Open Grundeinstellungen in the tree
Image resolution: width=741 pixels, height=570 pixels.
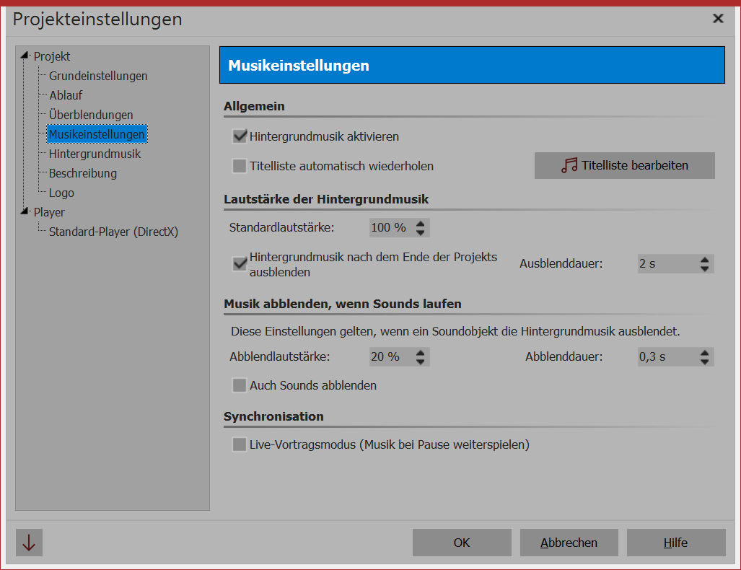[98, 76]
